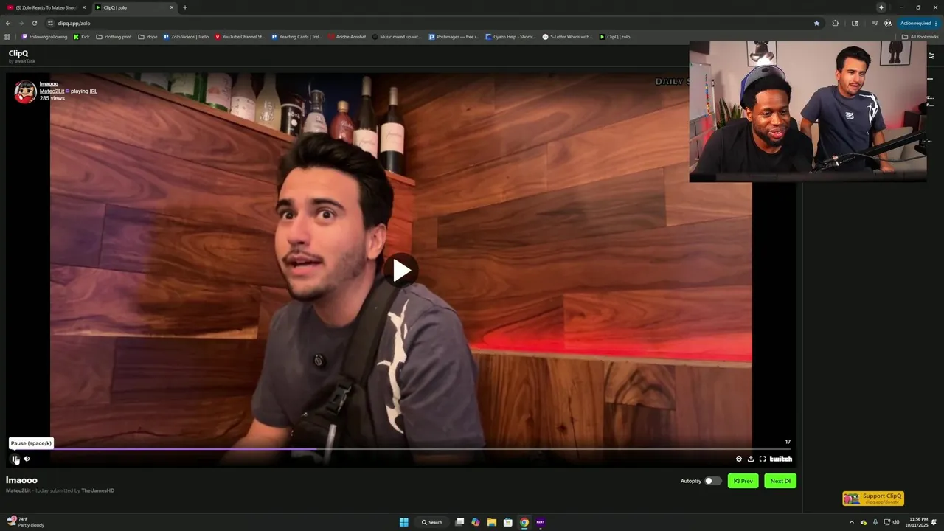944x531 pixels.
Task: Go to the previous clip with Prev
Action: [x=743, y=481]
